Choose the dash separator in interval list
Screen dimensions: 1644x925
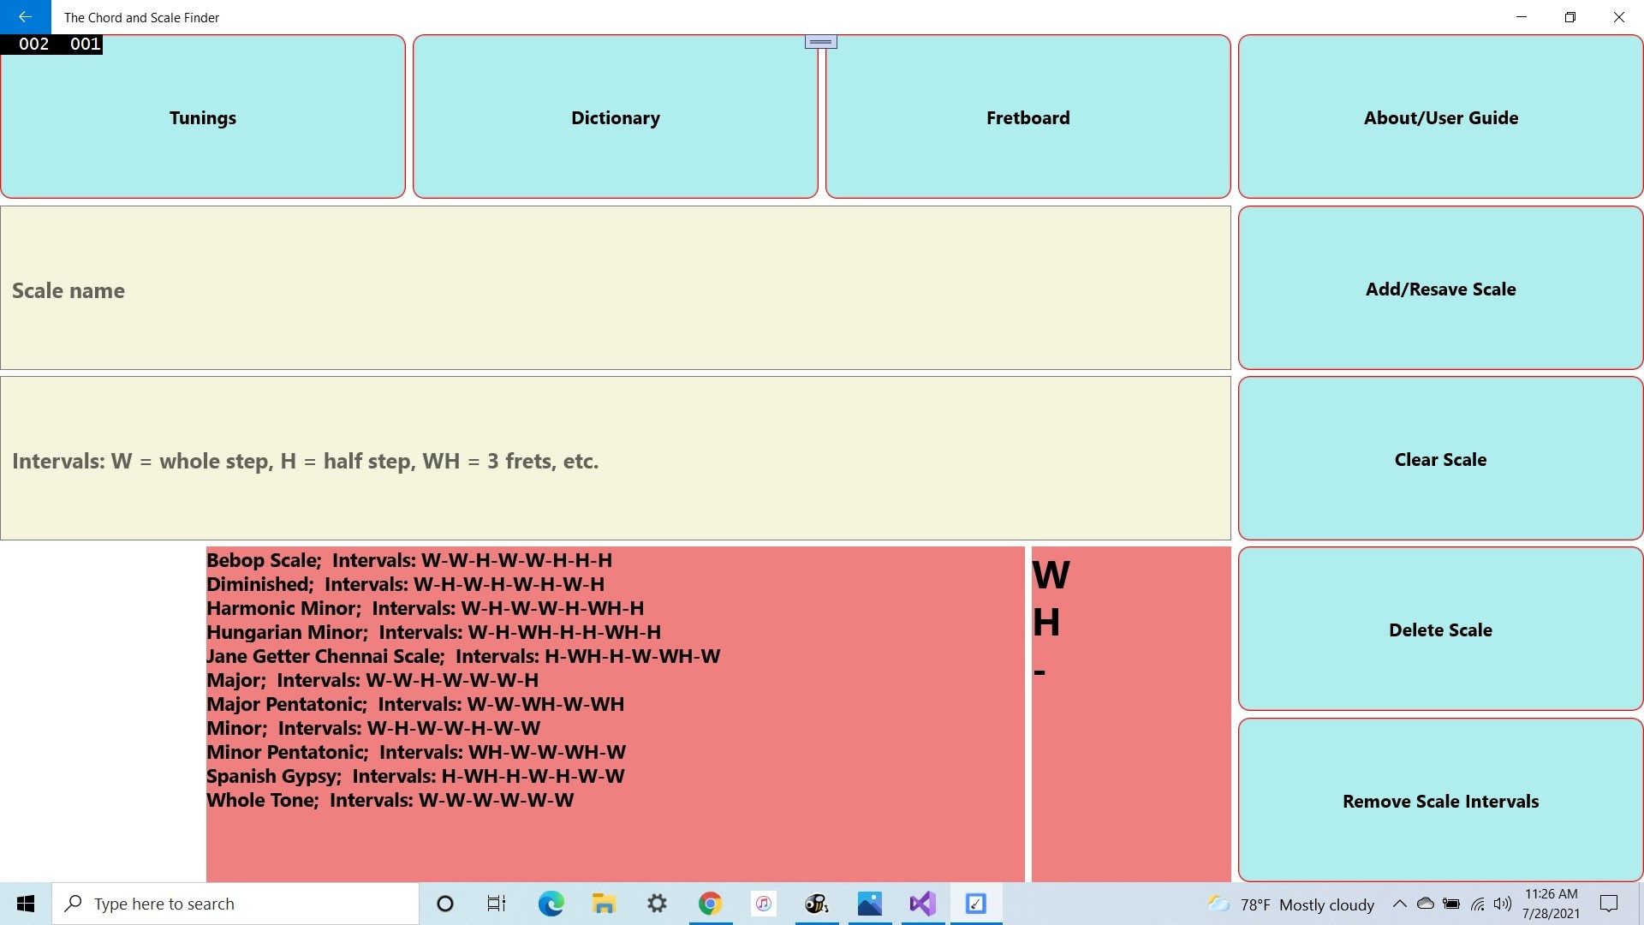pos(1039,672)
